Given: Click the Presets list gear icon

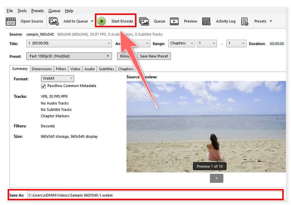Looking at the screenshot, I should tap(245, 21).
